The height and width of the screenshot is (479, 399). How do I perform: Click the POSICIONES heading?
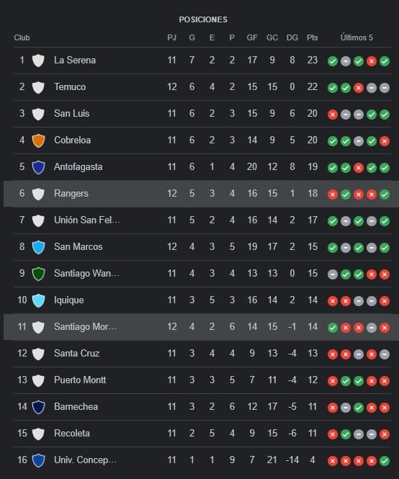[x=203, y=19]
